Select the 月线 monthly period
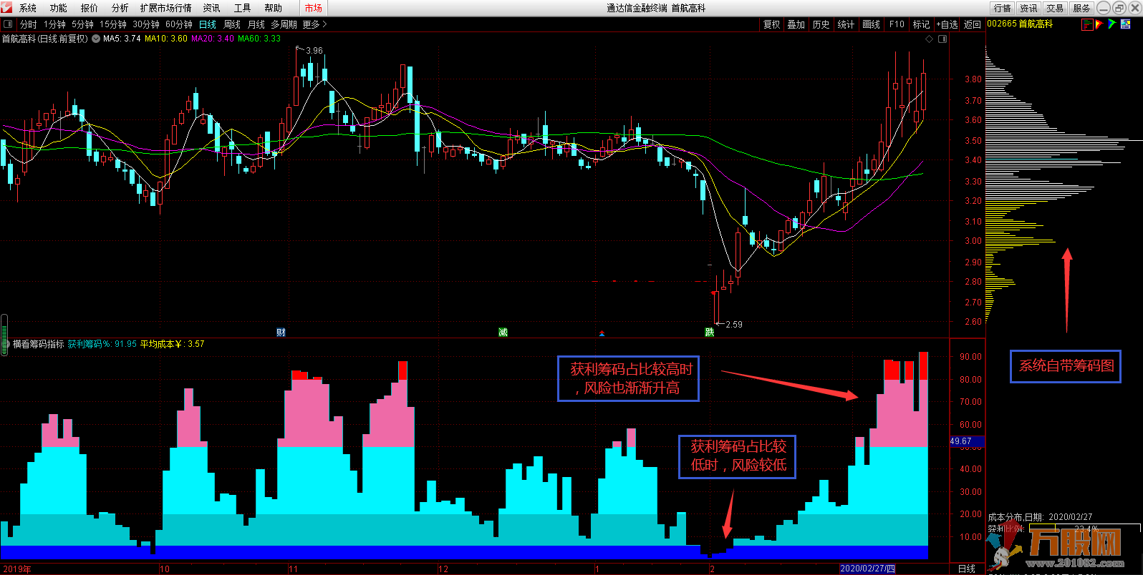Viewport: 1143px width, 575px height. click(x=256, y=24)
